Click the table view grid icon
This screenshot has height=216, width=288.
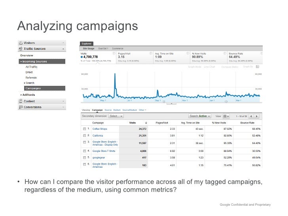(x=225, y=116)
